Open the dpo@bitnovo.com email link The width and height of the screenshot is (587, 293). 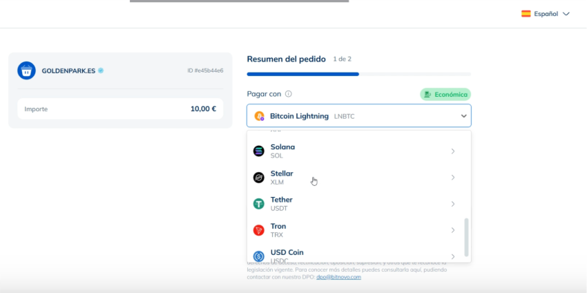(x=338, y=277)
